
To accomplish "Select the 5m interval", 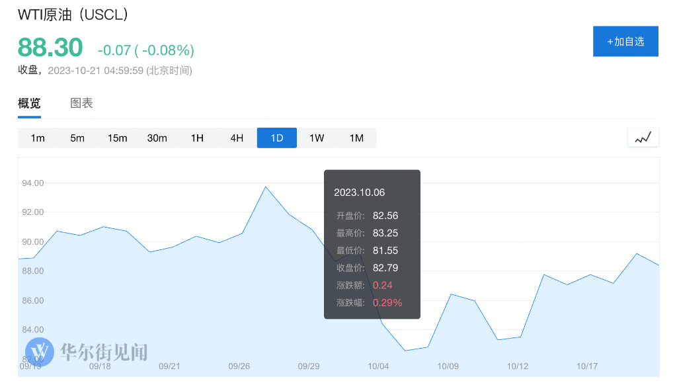I will [77, 138].
